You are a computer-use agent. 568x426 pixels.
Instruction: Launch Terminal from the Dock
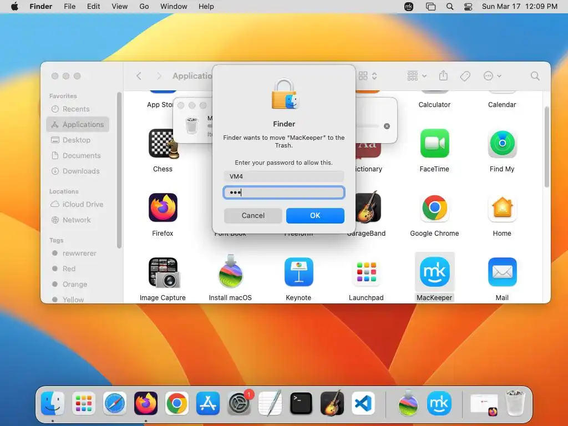301,403
